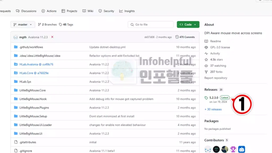The image size is (272, 153).
Task: Open the .gitattributes file
Action: coord(28,142)
